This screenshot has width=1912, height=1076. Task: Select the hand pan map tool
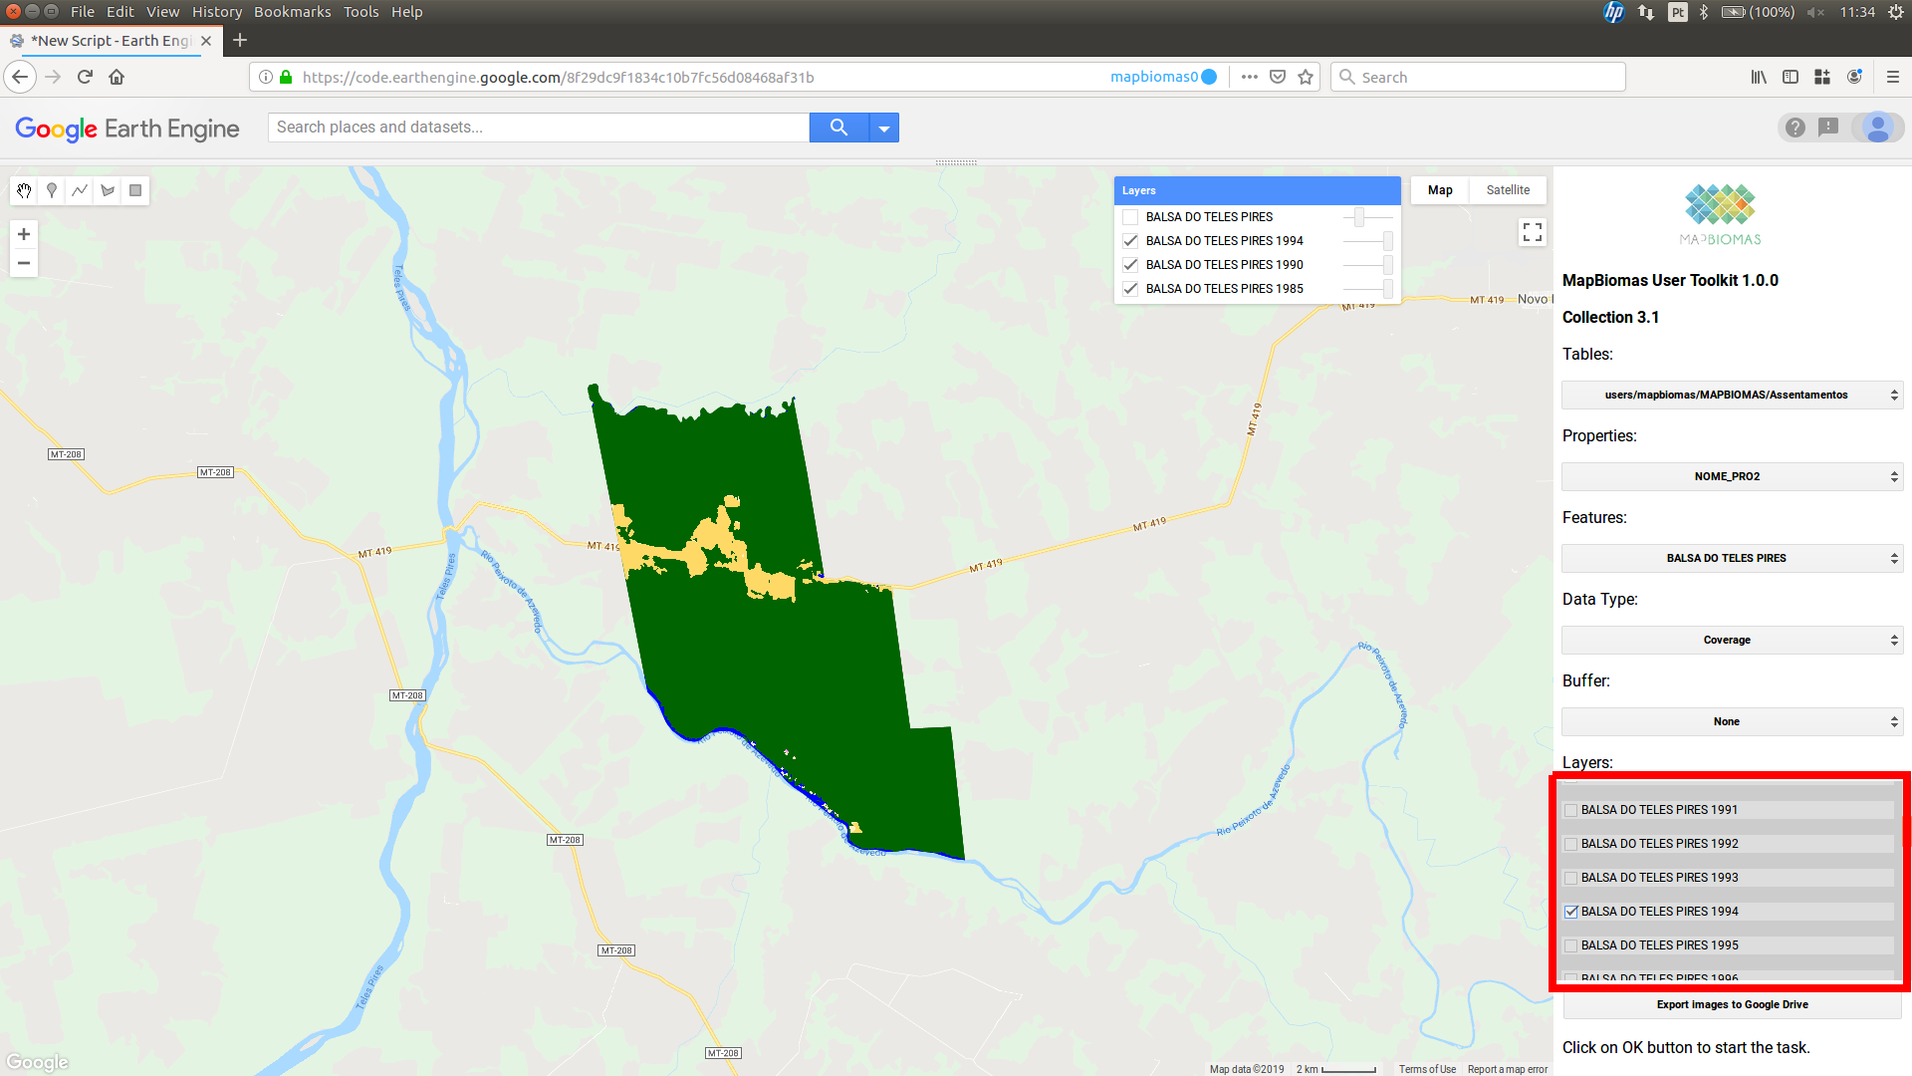24,190
